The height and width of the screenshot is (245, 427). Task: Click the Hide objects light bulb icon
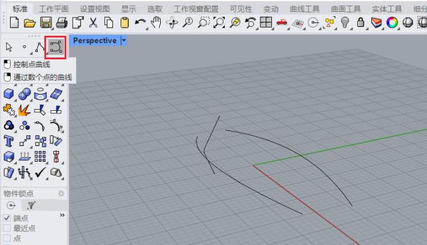click(345, 23)
